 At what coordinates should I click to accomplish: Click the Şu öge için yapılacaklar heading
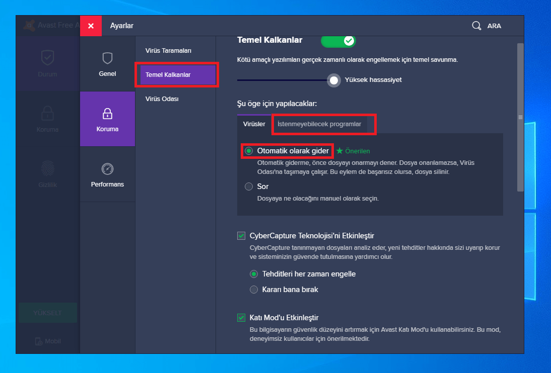tap(277, 104)
